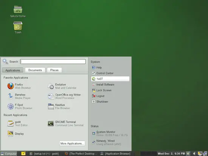
Task: Launch Banshee Media Player
Action: (x=19, y=96)
